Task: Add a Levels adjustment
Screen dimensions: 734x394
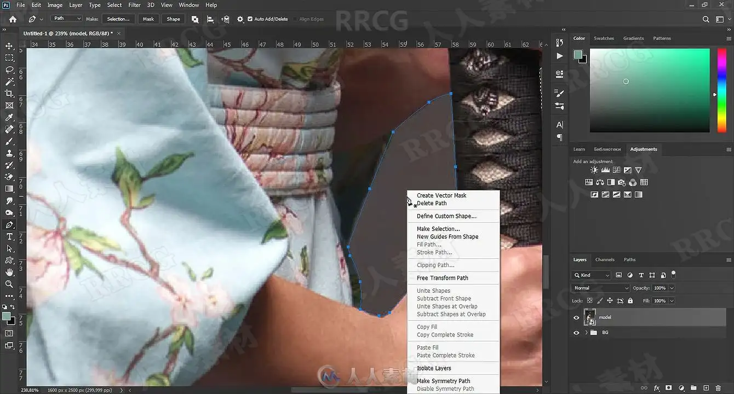Action: (605, 170)
